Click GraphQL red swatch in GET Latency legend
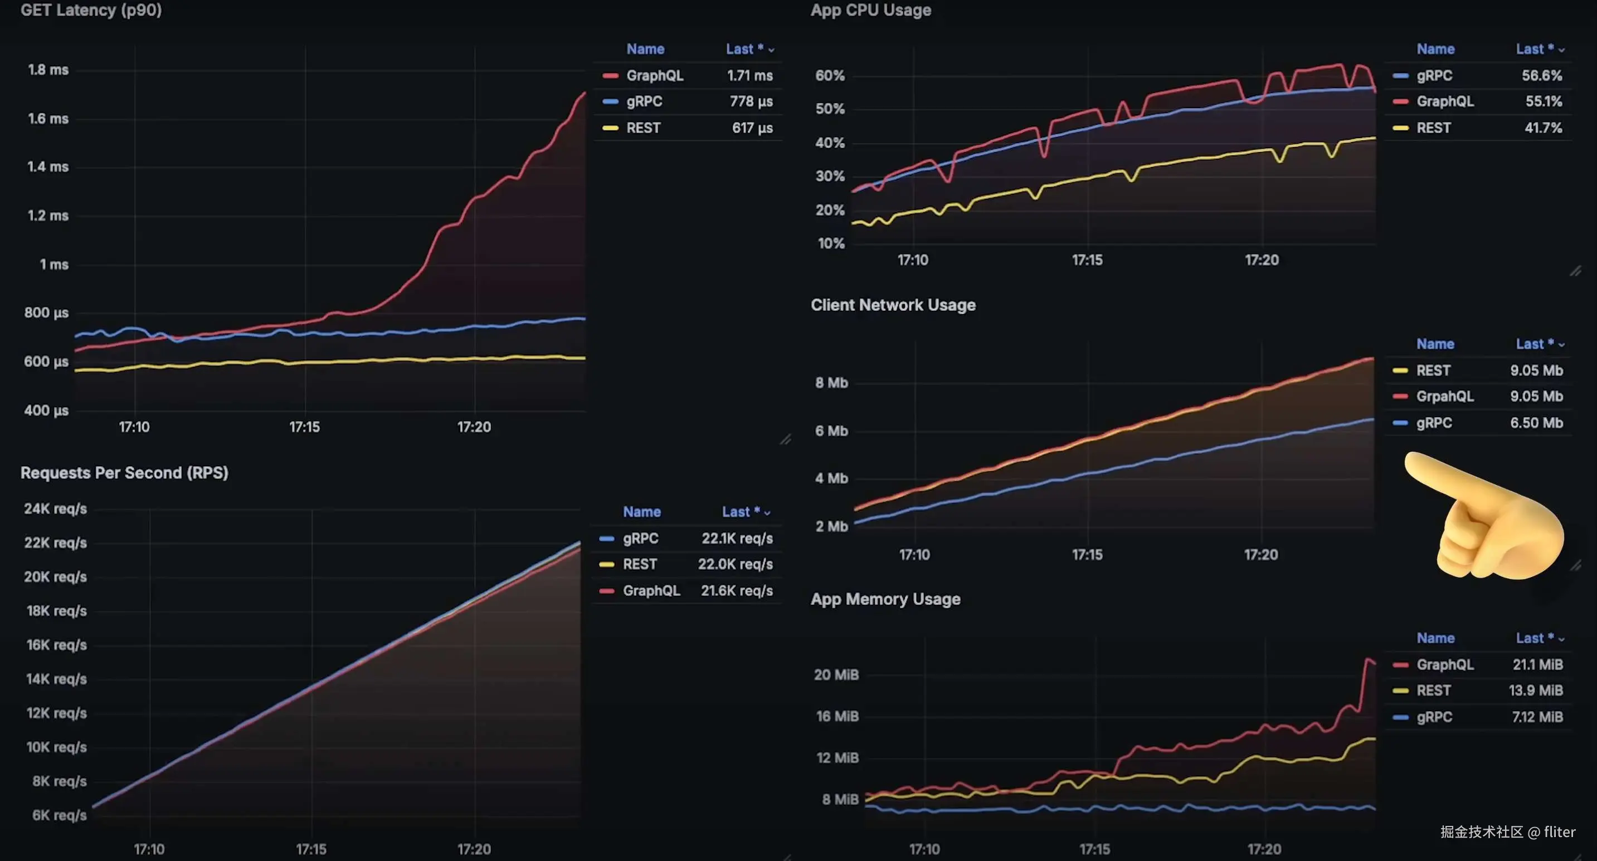This screenshot has width=1597, height=861. pyautogui.click(x=610, y=76)
